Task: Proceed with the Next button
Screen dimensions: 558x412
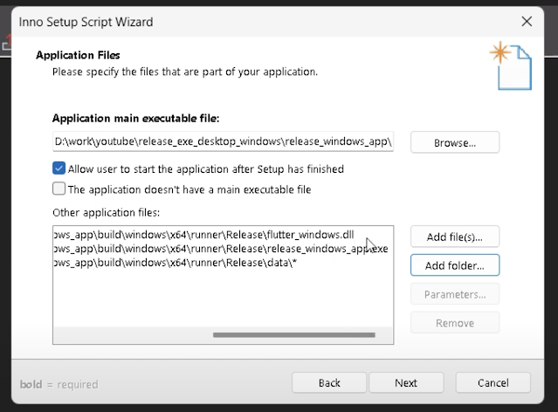Action: (405, 382)
